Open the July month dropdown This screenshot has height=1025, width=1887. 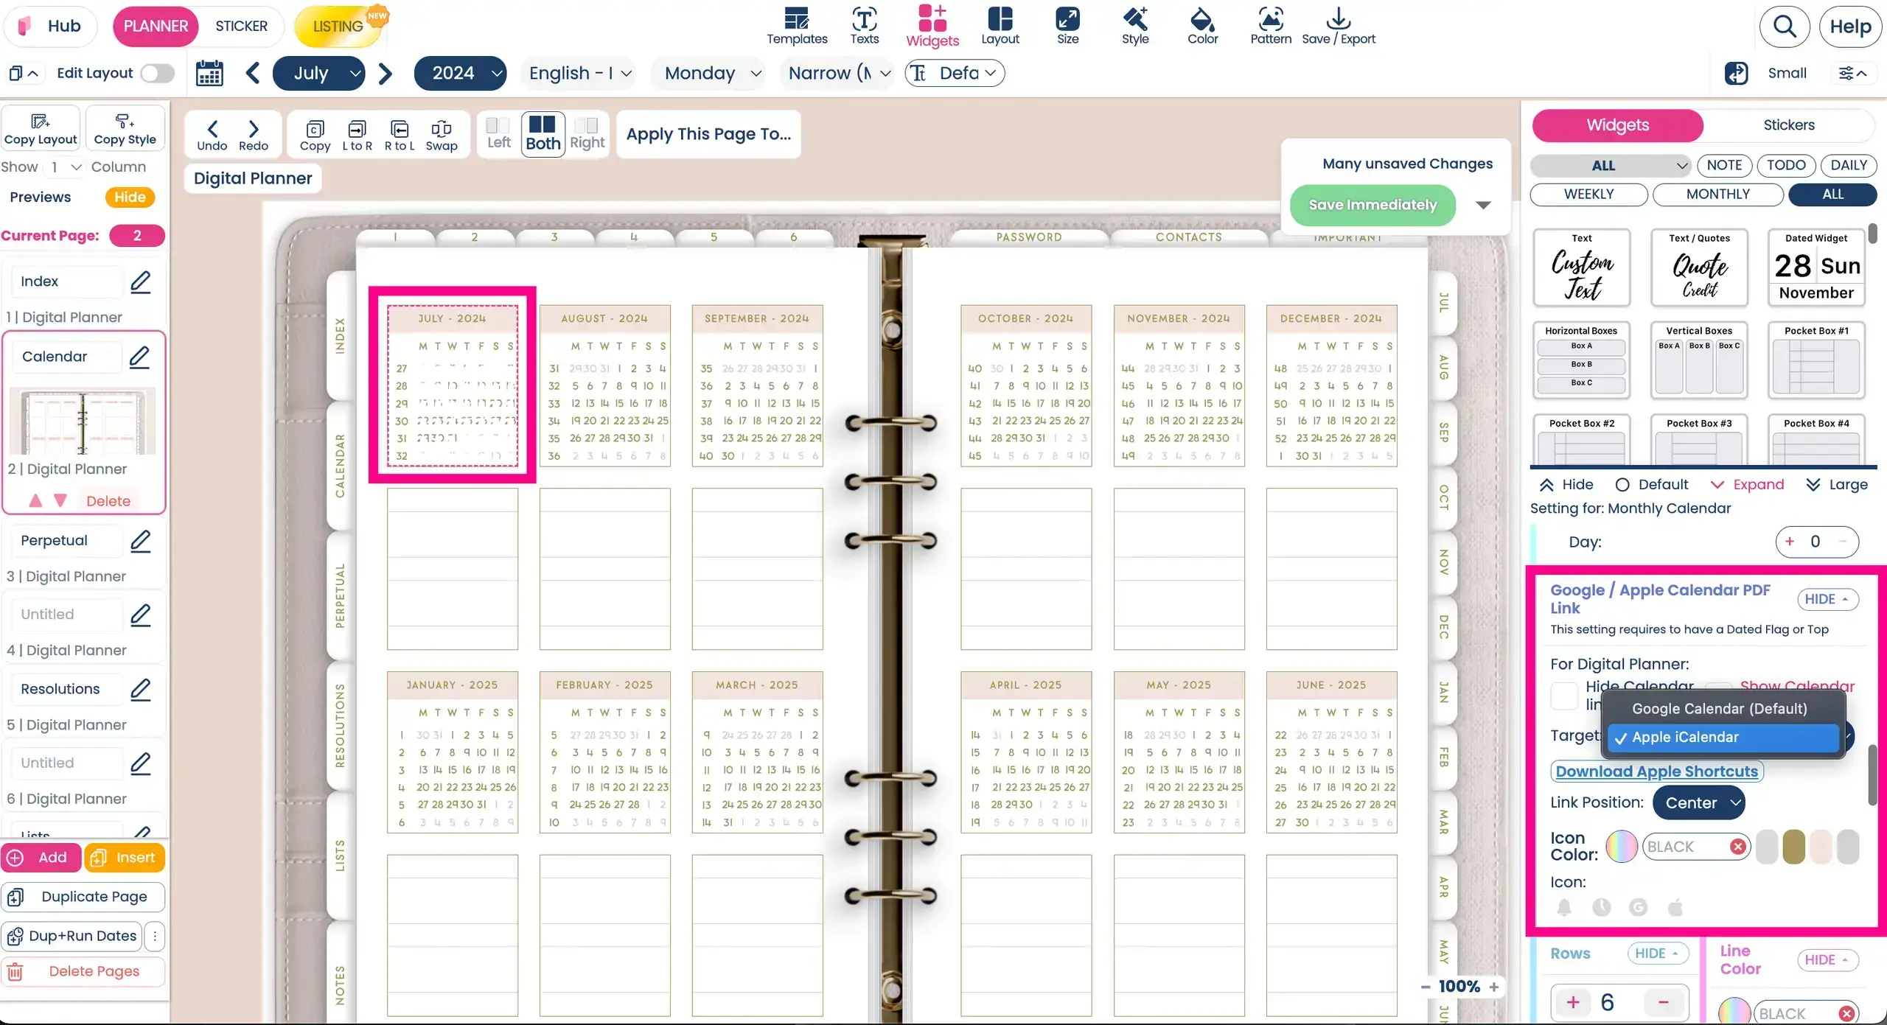319,73
